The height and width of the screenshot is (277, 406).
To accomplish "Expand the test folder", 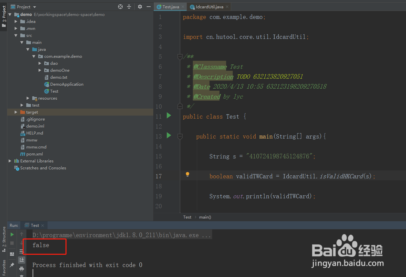I will click(22, 105).
